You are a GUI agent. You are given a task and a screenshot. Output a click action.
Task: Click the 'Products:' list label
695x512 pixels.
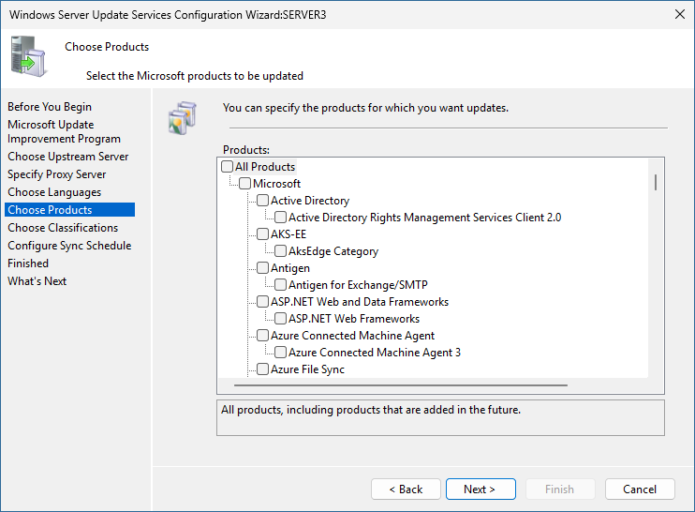click(x=246, y=149)
